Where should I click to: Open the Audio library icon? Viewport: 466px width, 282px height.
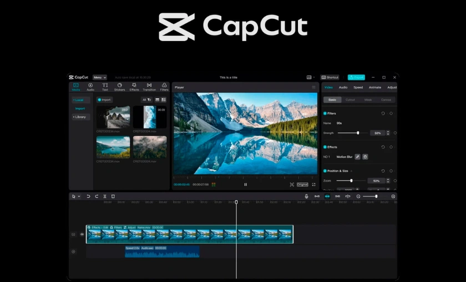[90, 85]
